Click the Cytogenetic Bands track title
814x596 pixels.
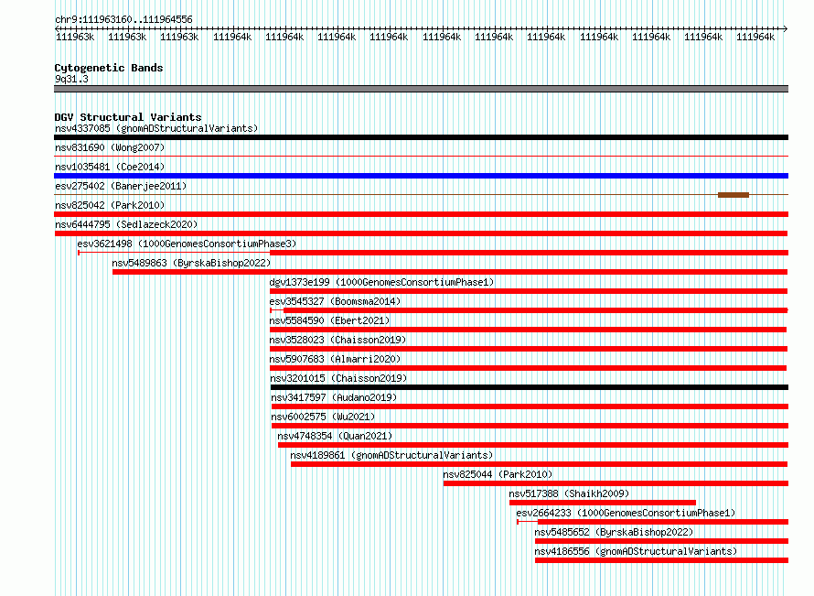click(x=109, y=68)
